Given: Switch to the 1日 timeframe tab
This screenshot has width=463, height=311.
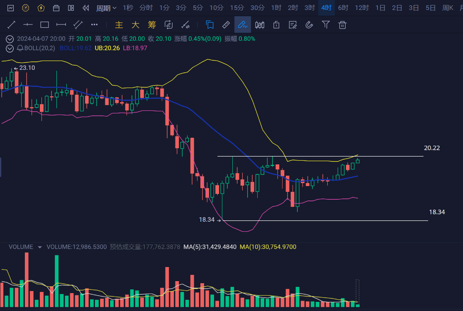Looking at the screenshot, I should (x=380, y=8).
